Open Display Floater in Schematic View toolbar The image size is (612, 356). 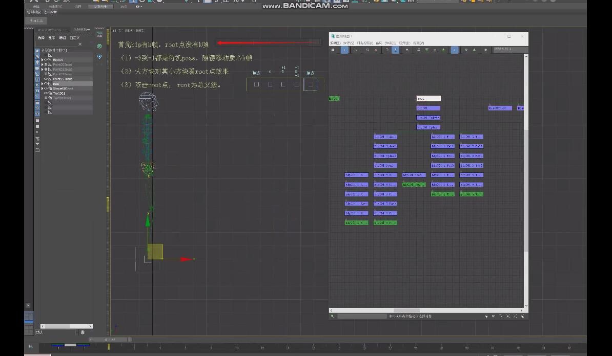tap(333, 50)
